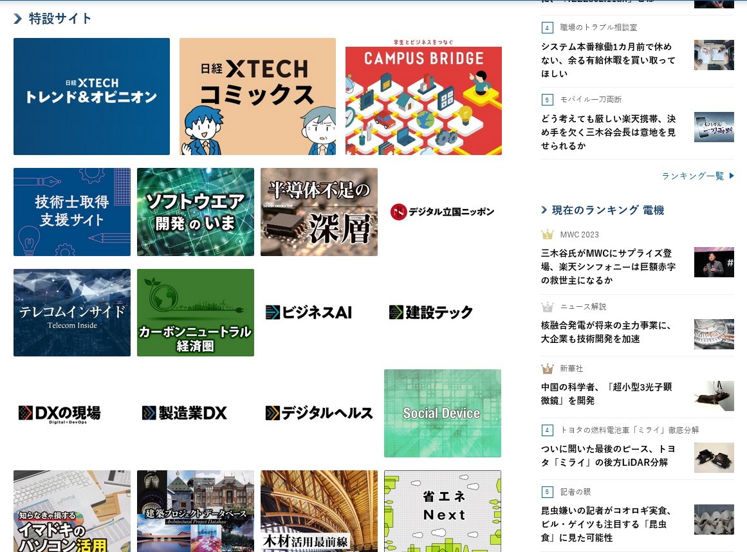Click rank 4 badge beside トヨタの燃料電池車
The width and height of the screenshot is (747, 552).
pyautogui.click(x=548, y=430)
